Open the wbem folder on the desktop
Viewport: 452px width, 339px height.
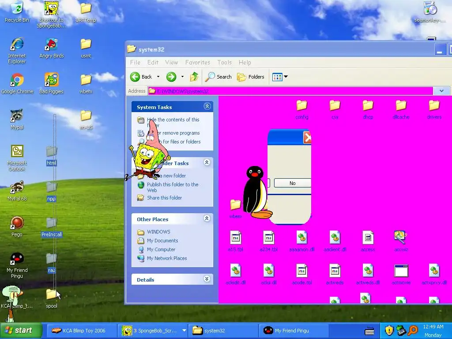(x=86, y=83)
